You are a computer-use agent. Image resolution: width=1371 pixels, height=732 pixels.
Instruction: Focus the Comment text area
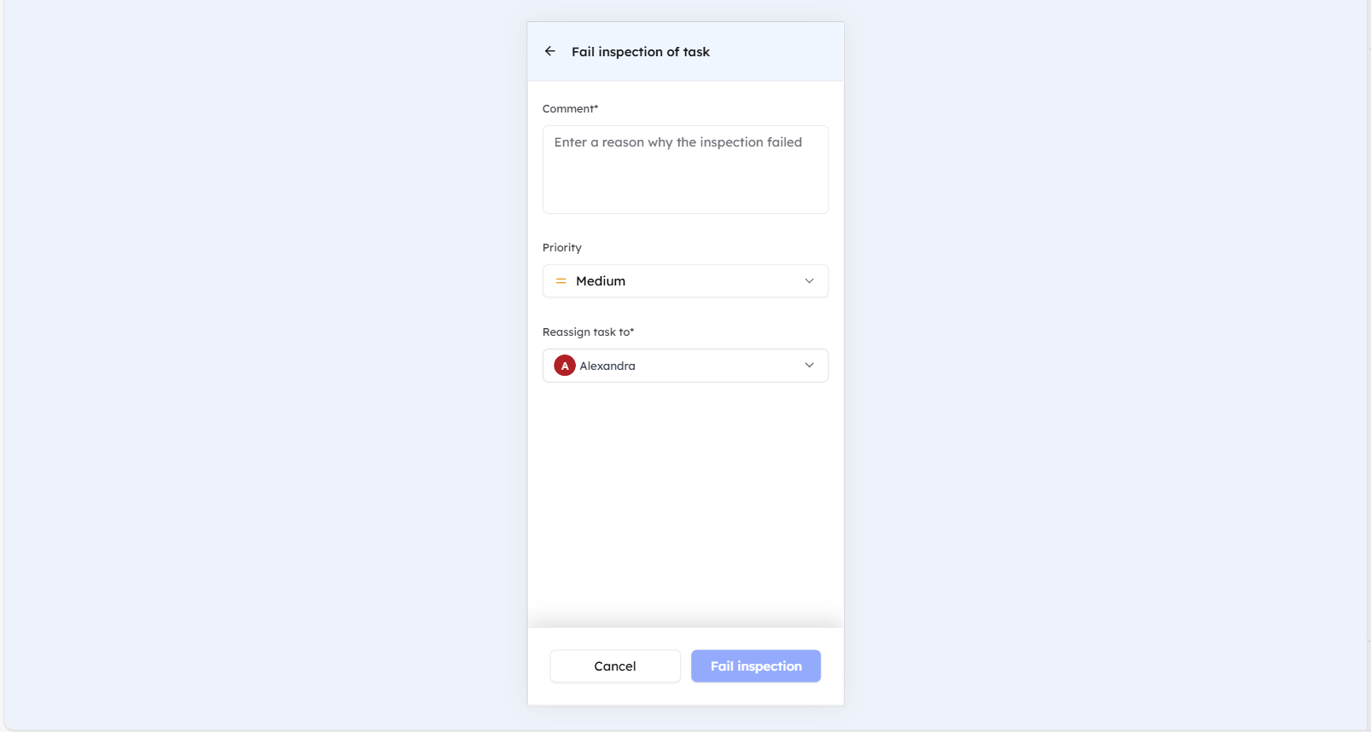tap(685, 179)
